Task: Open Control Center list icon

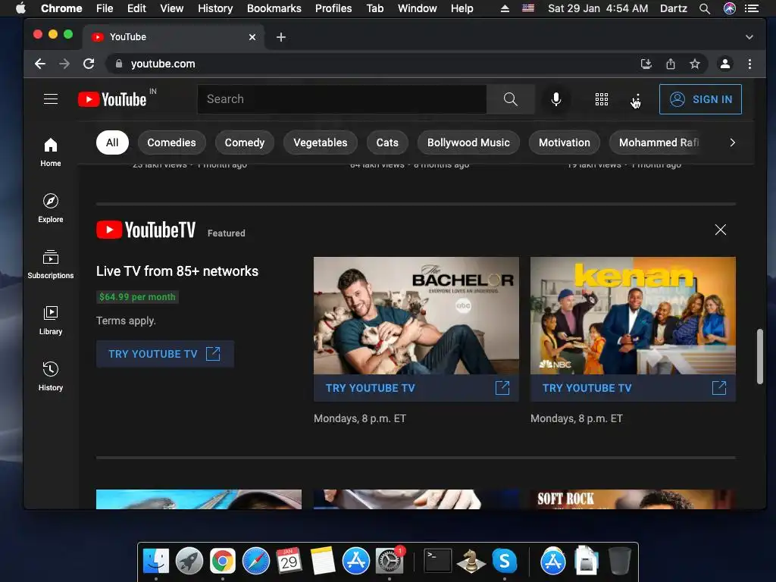Action: 752,8
